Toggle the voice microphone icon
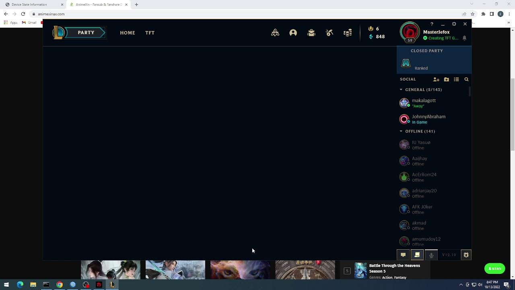The width and height of the screenshot is (515, 290). click(431, 255)
